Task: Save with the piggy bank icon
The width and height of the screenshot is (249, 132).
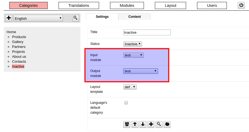Action: pyautogui.click(x=167, y=124)
